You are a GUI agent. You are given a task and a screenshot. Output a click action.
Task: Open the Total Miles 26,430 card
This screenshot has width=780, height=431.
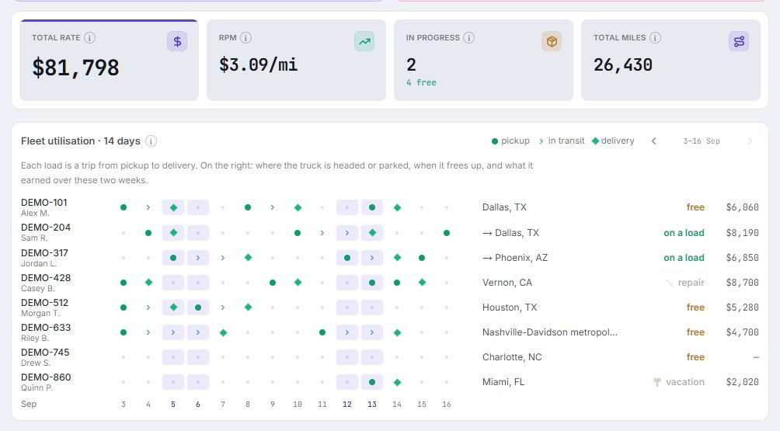pyautogui.click(x=670, y=60)
